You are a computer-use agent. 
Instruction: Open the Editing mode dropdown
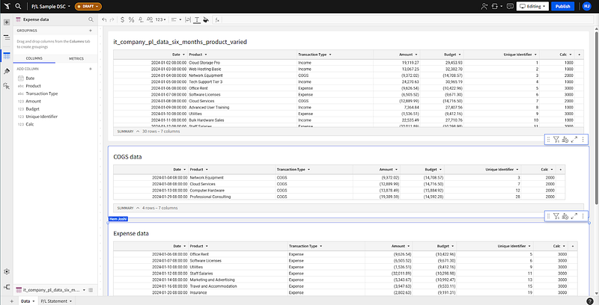[532, 6]
